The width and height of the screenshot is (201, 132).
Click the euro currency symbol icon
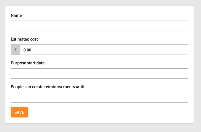pos(16,50)
